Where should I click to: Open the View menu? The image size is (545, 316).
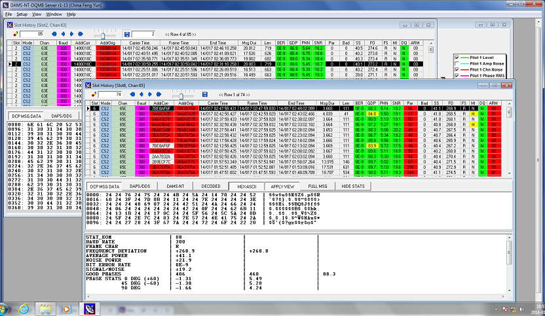(x=37, y=14)
